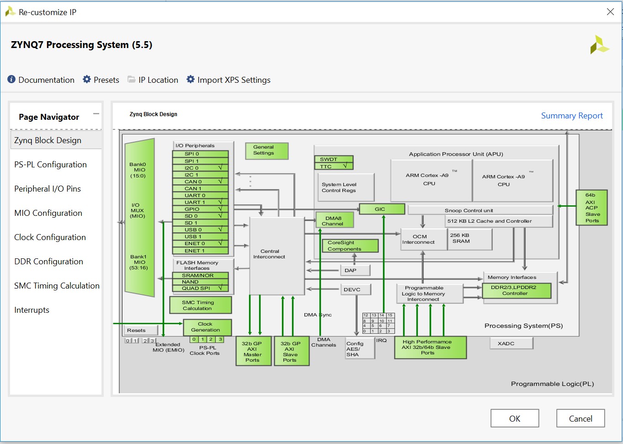Screen dimensions: 623x444
Task: Click the Import XPS Settings gear icon
Action: (191, 80)
